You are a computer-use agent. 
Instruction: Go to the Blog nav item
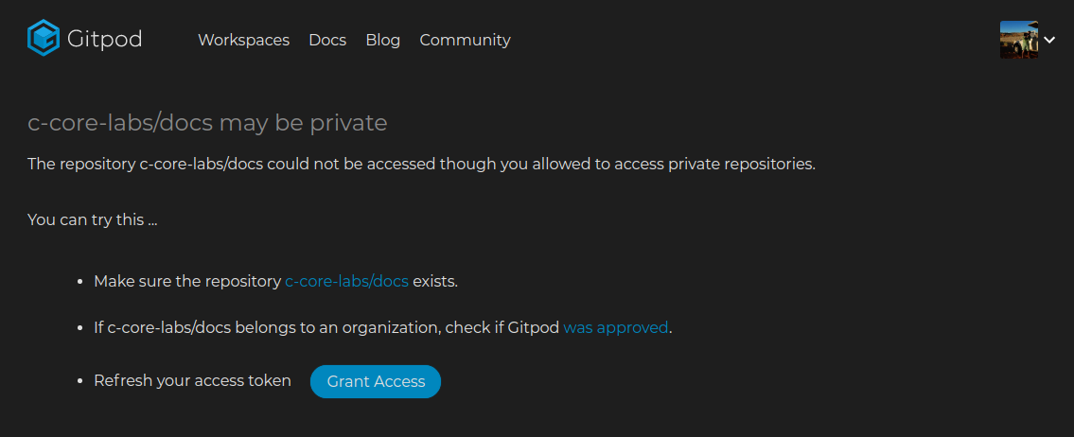(383, 40)
